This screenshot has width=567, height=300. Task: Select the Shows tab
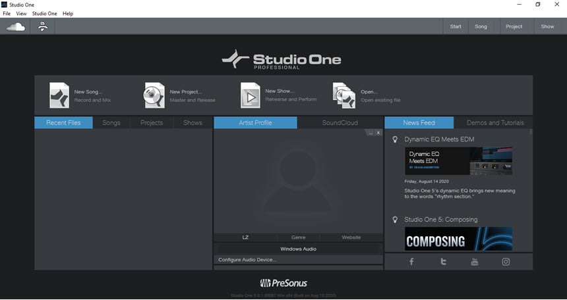pyautogui.click(x=193, y=123)
